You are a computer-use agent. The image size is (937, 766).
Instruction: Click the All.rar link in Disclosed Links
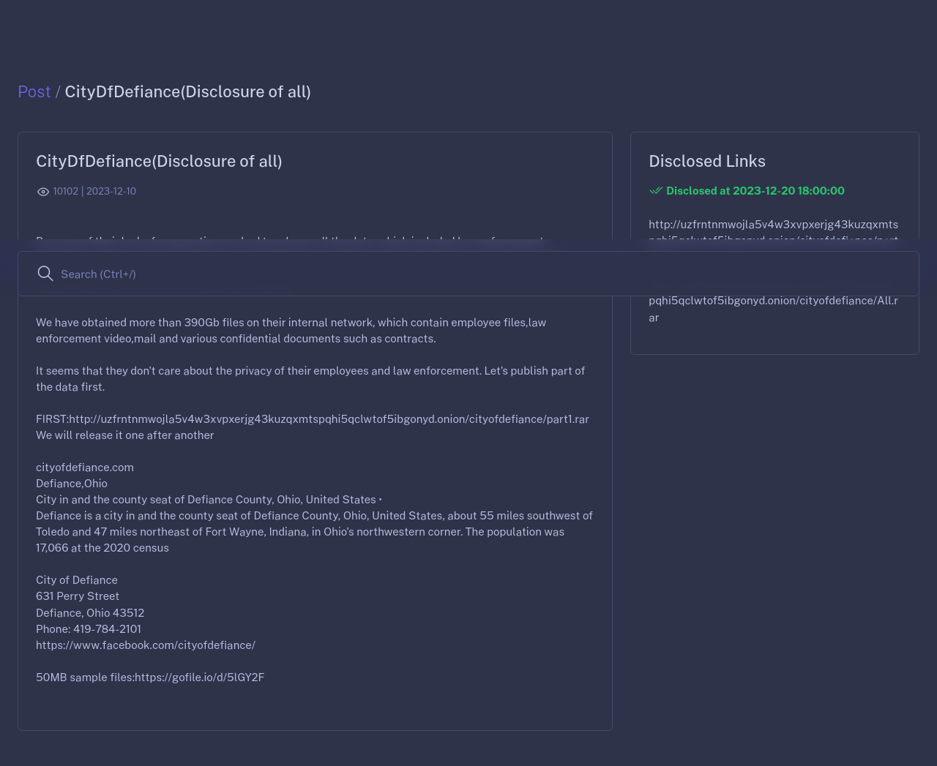click(x=773, y=301)
